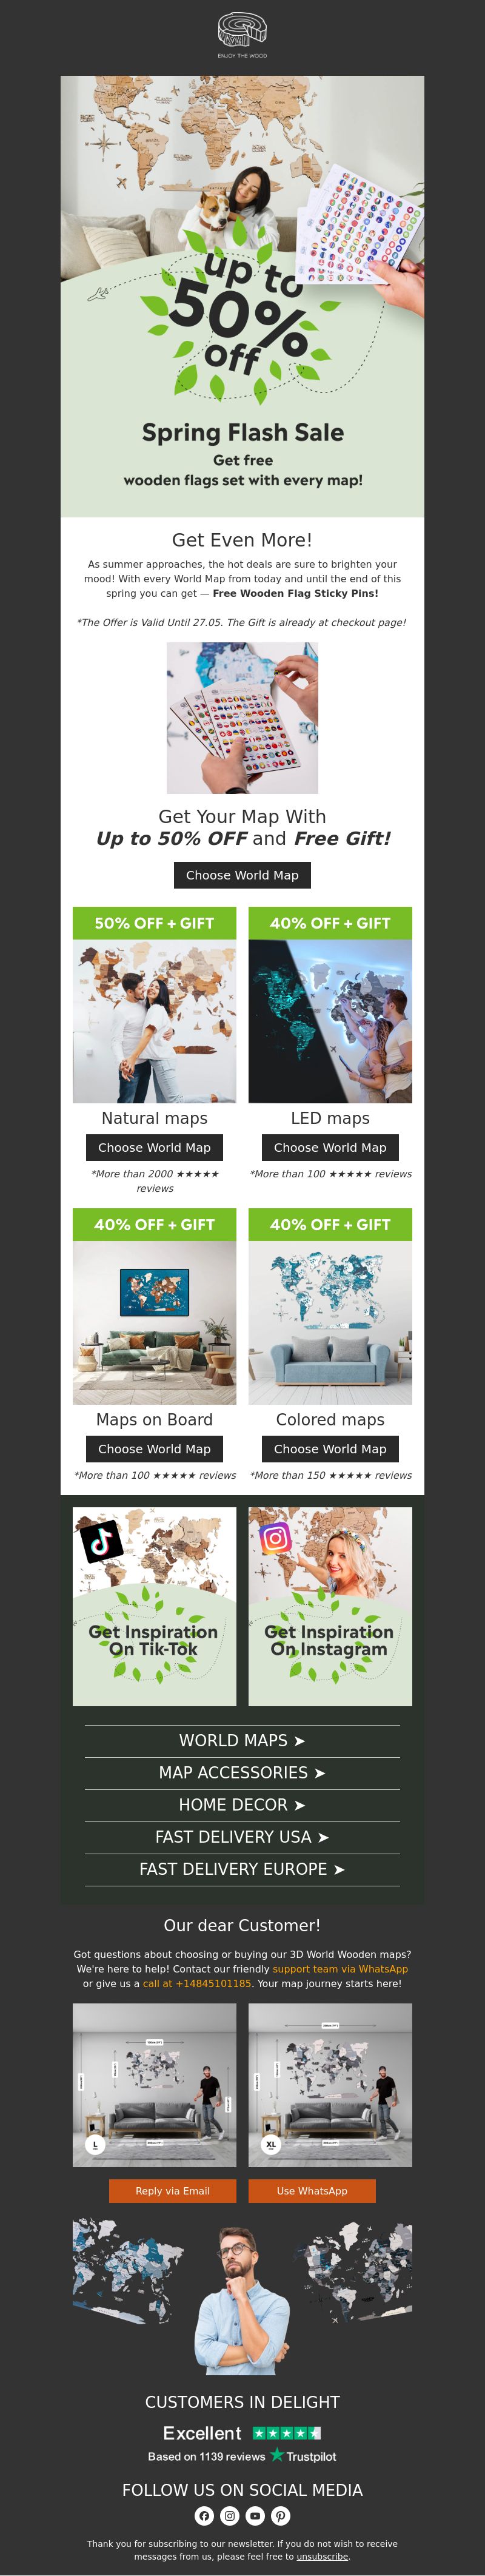This screenshot has height=2576, width=485.
Task: Open MAP ACCESSORIES menu link
Action: pyautogui.click(x=242, y=1773)
